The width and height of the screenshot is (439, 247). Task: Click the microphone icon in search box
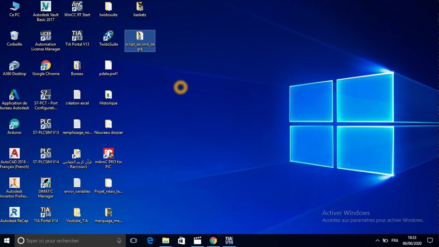[119, 240]
